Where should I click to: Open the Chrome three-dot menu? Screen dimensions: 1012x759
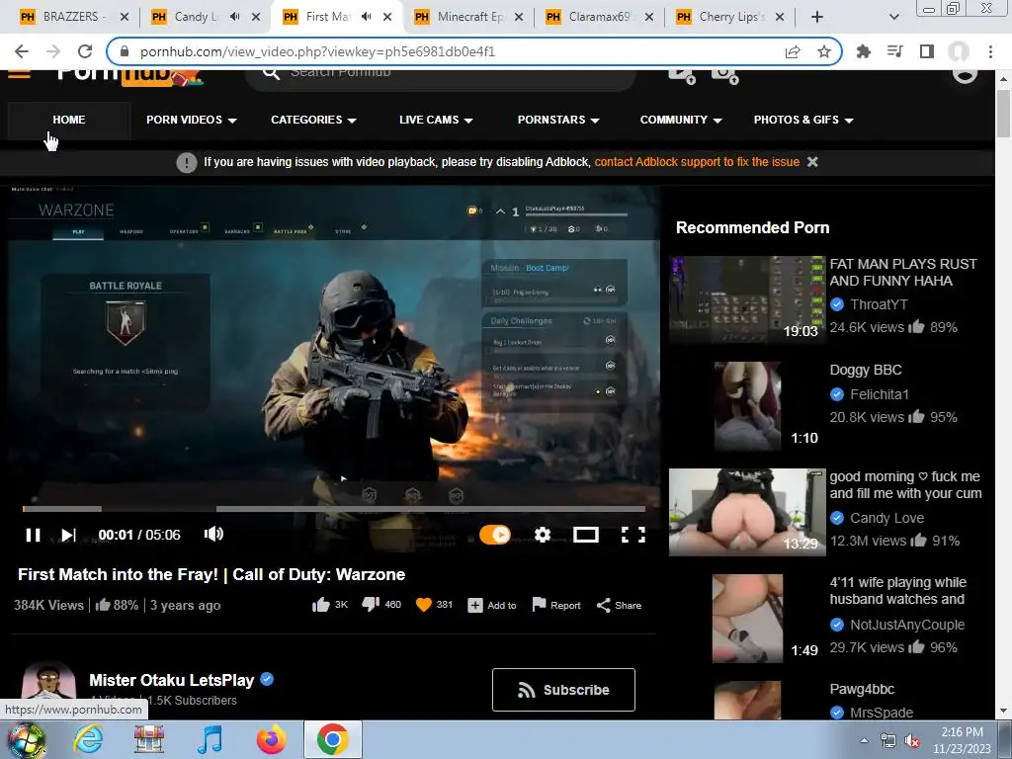[990, 51]
